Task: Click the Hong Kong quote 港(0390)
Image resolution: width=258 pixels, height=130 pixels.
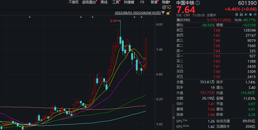Action: (x=183, y=20)
